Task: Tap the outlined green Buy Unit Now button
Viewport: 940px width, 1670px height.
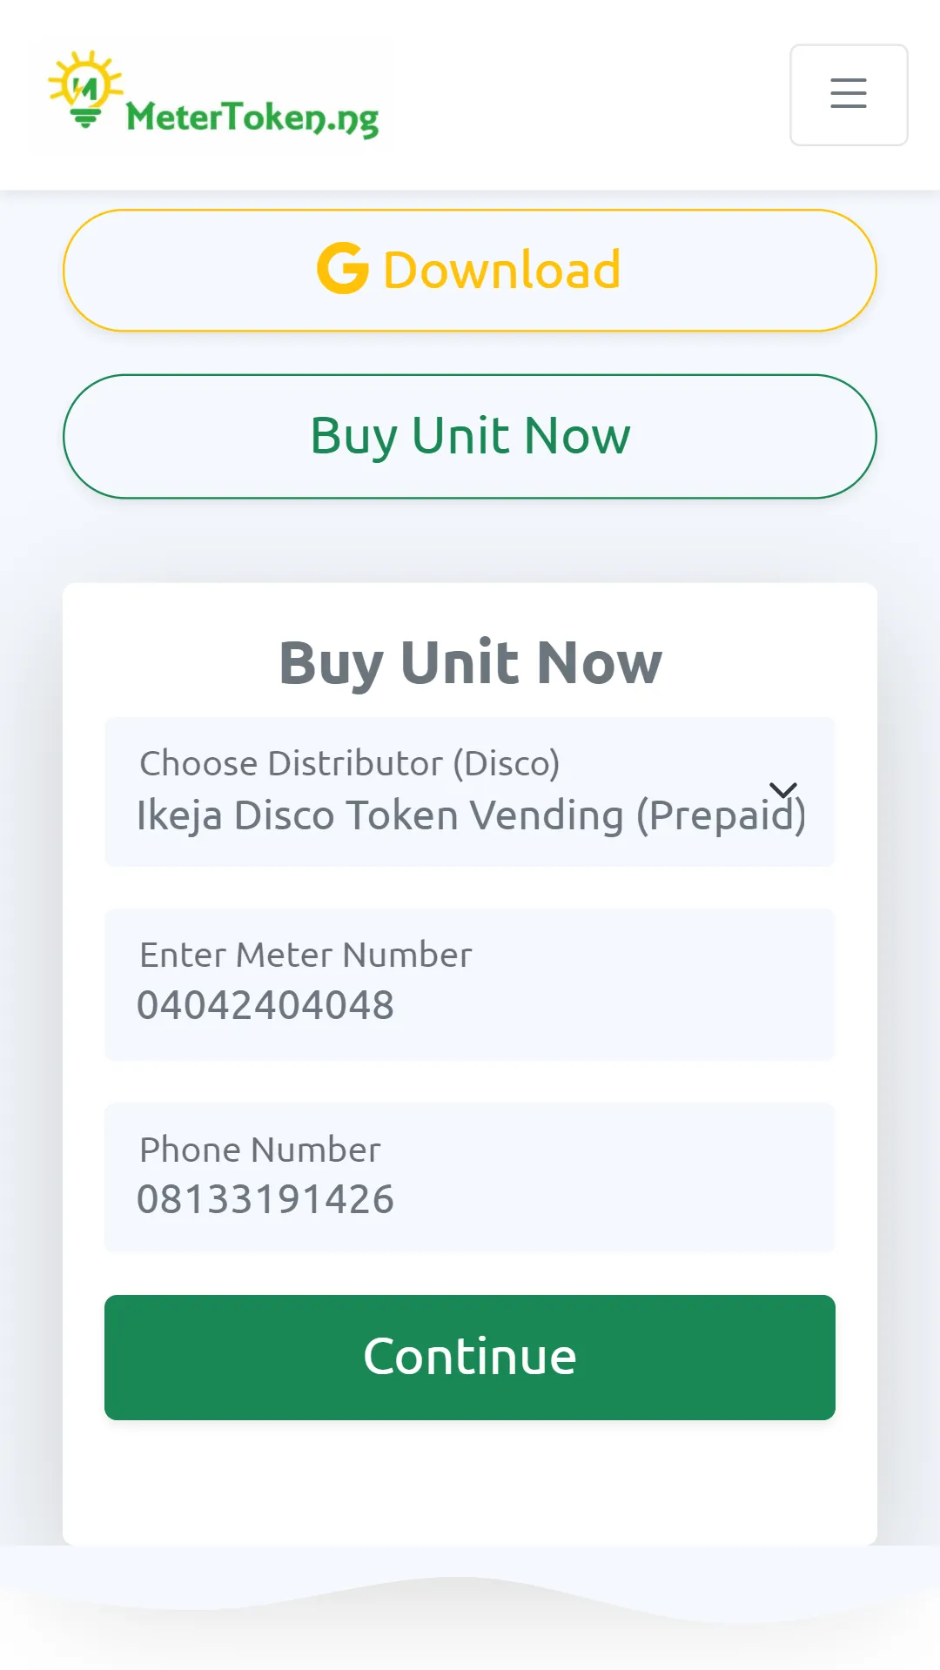Action: (x=470, y=436)
